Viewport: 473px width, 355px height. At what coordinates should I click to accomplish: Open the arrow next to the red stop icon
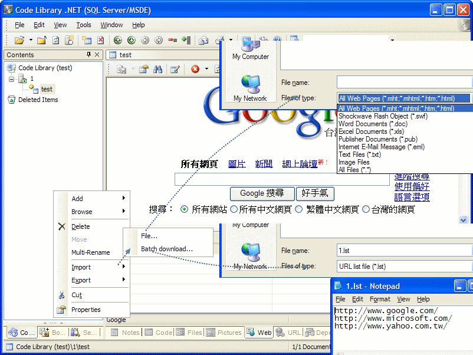(x=206, y=69)
